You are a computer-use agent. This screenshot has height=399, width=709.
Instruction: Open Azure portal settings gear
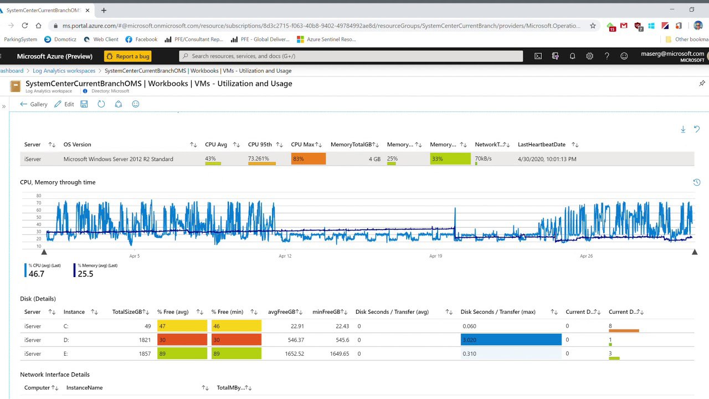[590, 56]
